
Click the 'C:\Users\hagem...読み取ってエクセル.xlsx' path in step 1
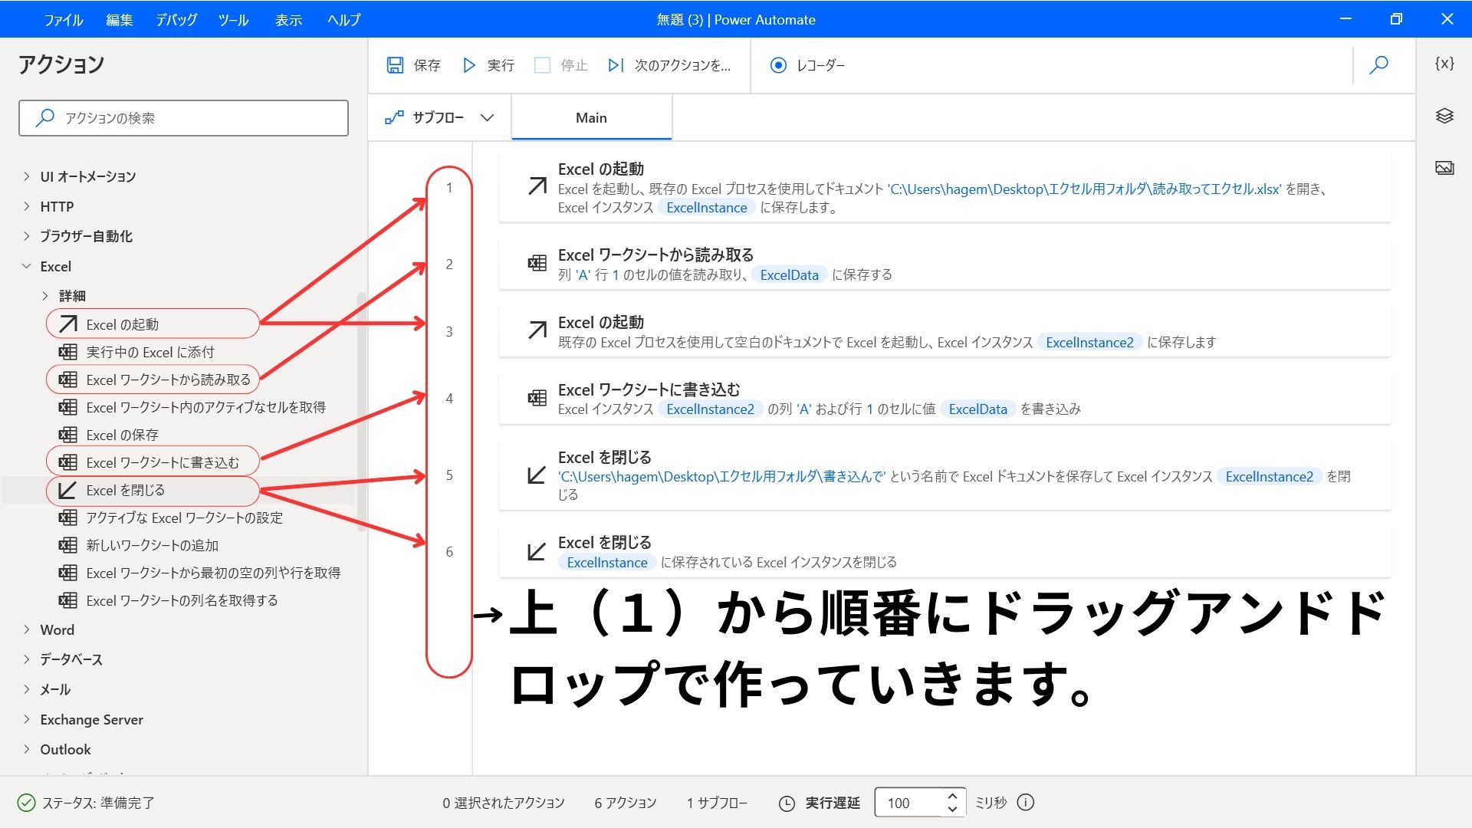pos(1085,189)
